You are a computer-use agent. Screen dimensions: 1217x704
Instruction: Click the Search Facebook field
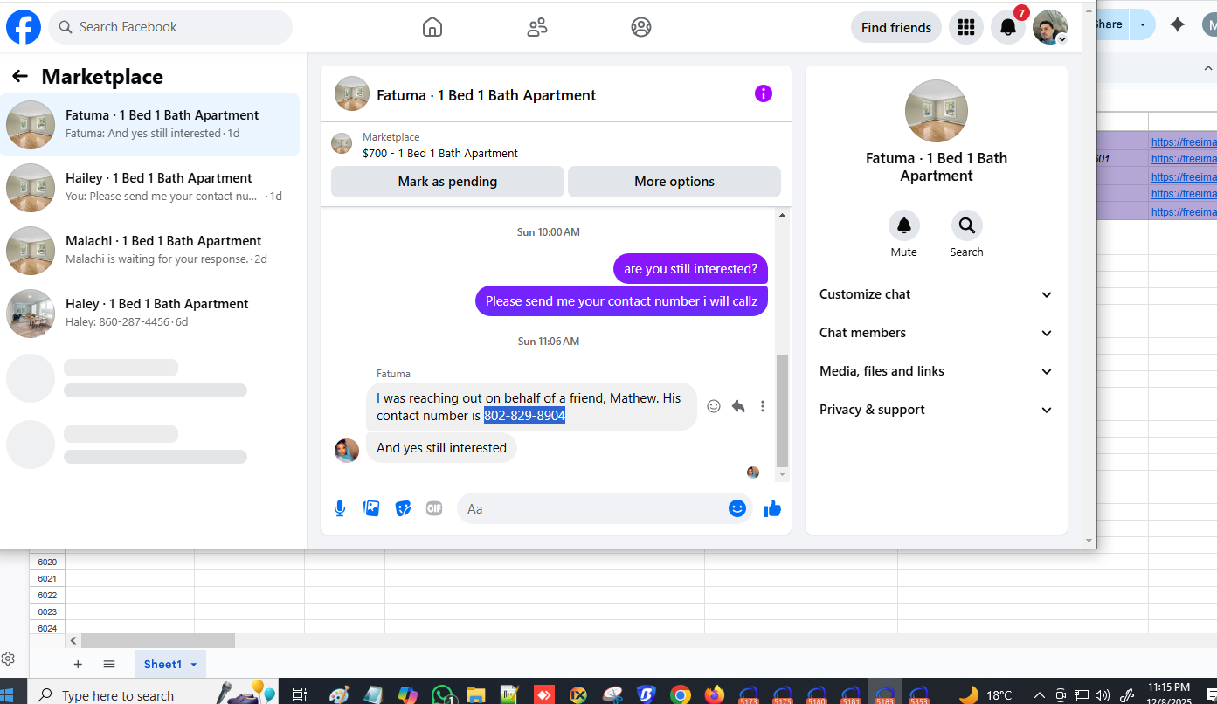click(x=170, y=27)
